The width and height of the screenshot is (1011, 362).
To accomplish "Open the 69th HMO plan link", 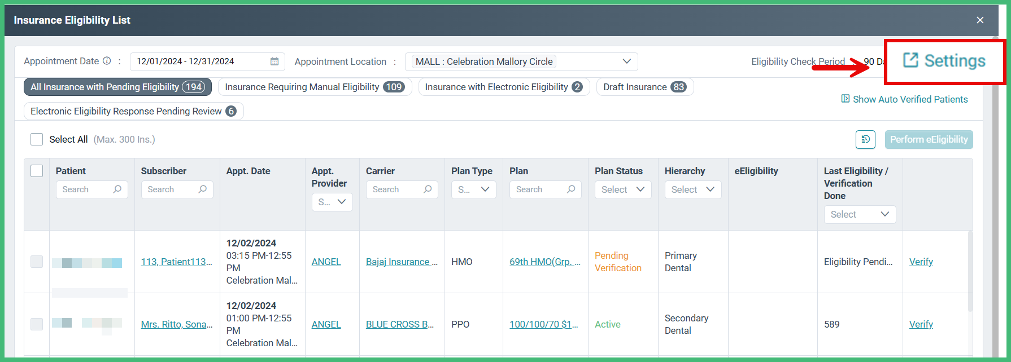I will (545, 262).
